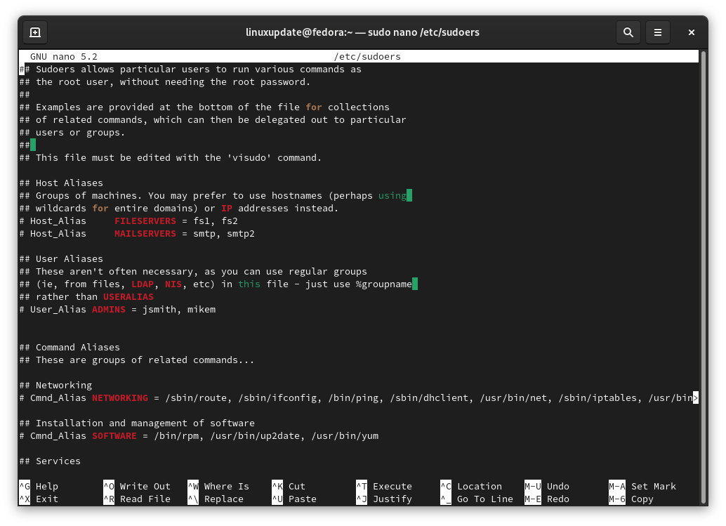The image size is (726, 526).
Task: Click the ^U Paste shortcut
Action: [x=294, y=499]
